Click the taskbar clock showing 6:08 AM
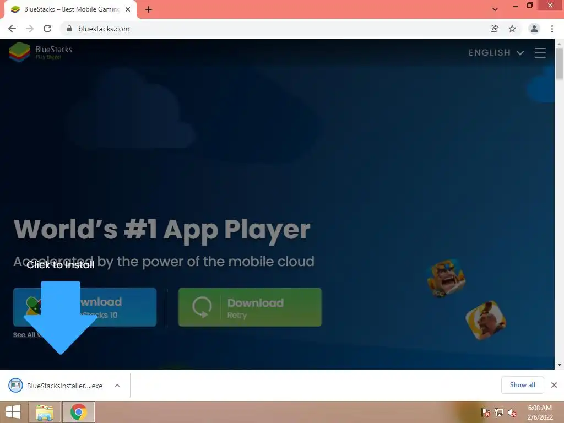 click(540, 413)
